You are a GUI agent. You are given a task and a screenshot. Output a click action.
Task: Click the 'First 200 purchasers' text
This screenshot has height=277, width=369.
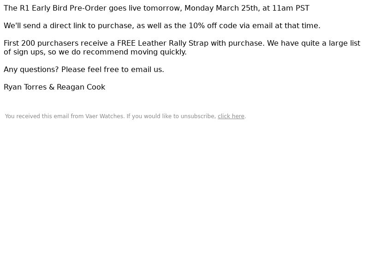[41, 43]
